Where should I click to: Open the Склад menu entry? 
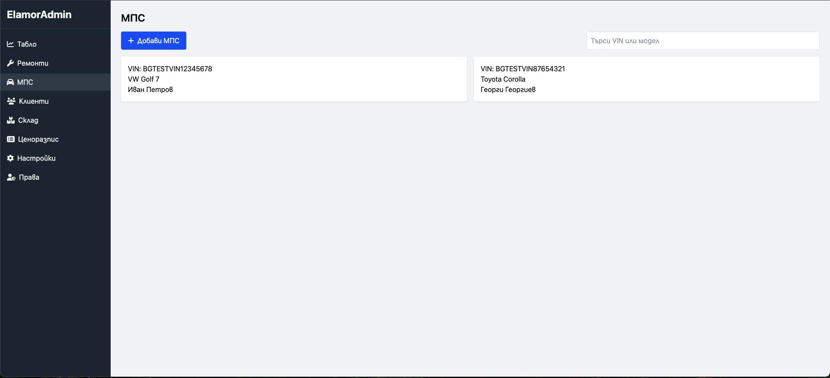coord(28,120)
